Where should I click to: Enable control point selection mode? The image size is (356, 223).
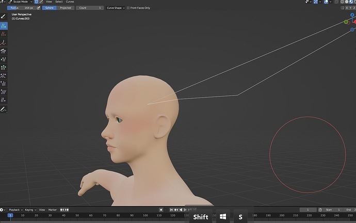click(x=36, y=2)
